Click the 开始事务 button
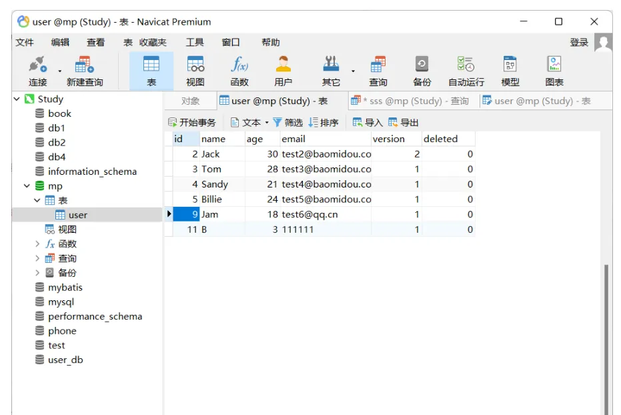Image resolution: width=621 pixels, height=415 pixels. (x=192, y=123)
